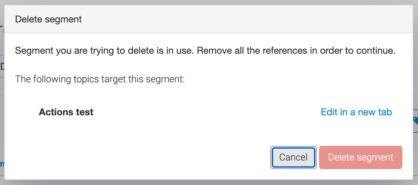This screenshot has width=418, height=185.
Task: Click the Delete segment dialog title
Action: 48,19
